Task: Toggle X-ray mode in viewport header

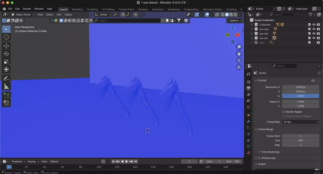Action: (217, 15)
